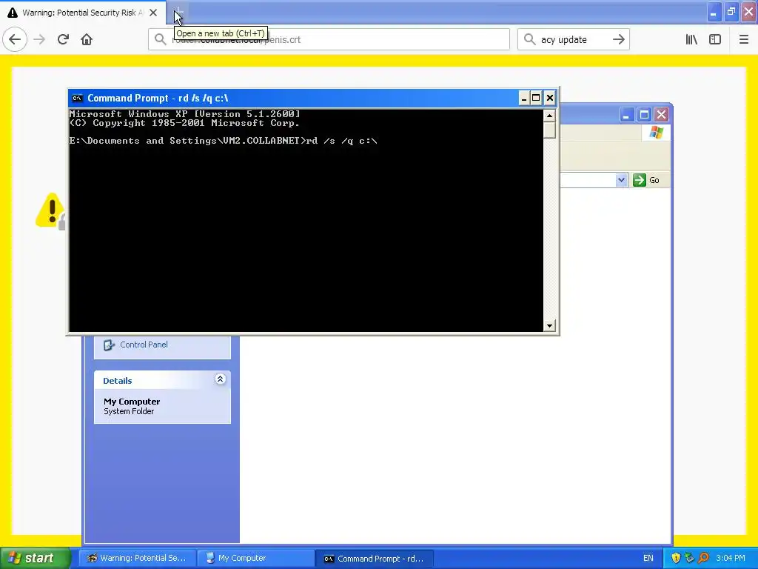Viewport: 758px width, 569px height.
Task: Open Control Panel link in My Computer
Action: (x=144, y=345)
